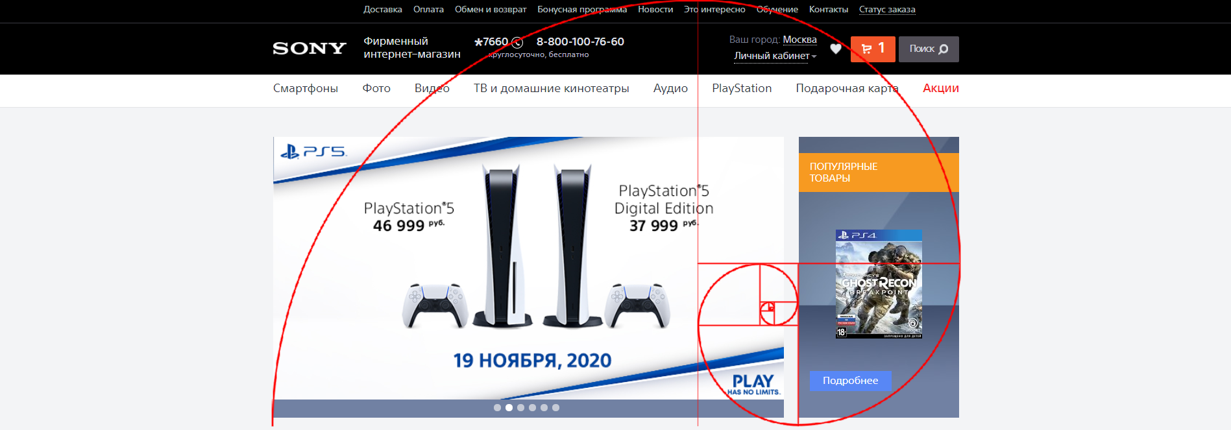The height and width of the screenshot is (430, 1231).
Task: Expand the Личный кабинет dropdown
Action: click(x=775, y=56)
